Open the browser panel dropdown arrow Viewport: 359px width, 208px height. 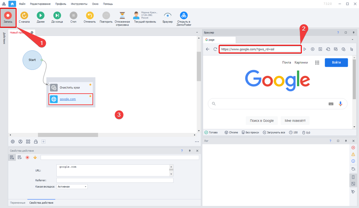pos(352,39)
